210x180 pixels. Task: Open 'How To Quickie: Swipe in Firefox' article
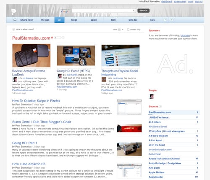pyautogui.click(x=36, y=101)
